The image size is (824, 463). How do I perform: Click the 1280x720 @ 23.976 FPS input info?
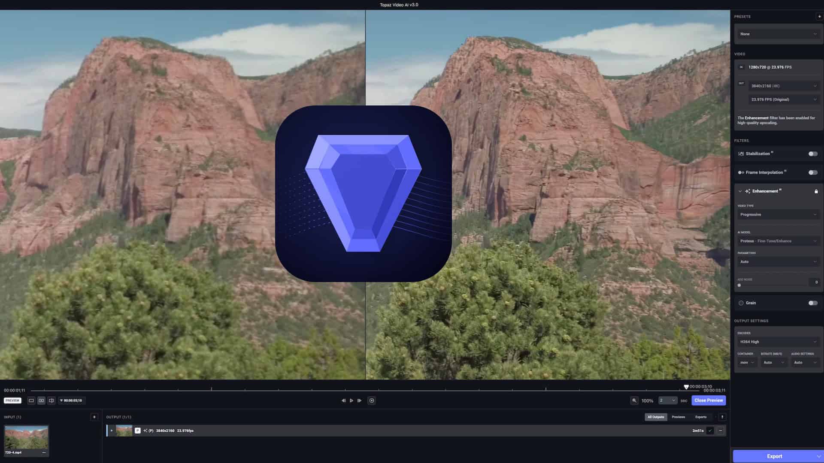pyautogui.click(x=770, y=67)
